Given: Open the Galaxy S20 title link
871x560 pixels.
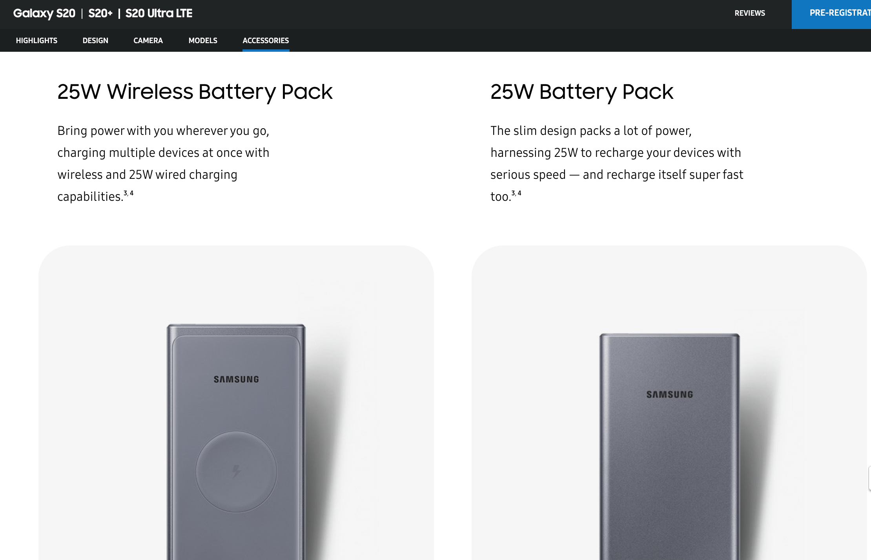Looking at the screenshot, I should [x=44, y=13].
